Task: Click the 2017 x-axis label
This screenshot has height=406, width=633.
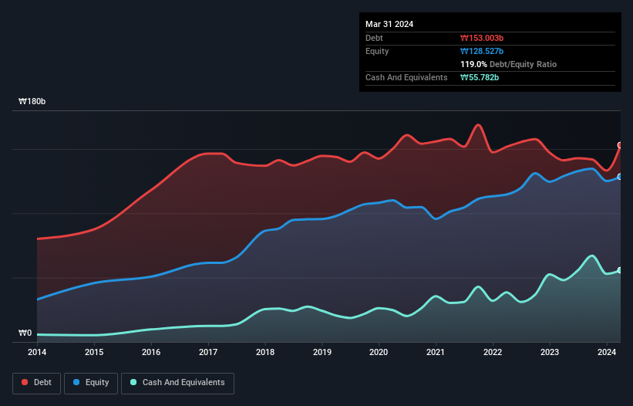Action: (208, 352)
